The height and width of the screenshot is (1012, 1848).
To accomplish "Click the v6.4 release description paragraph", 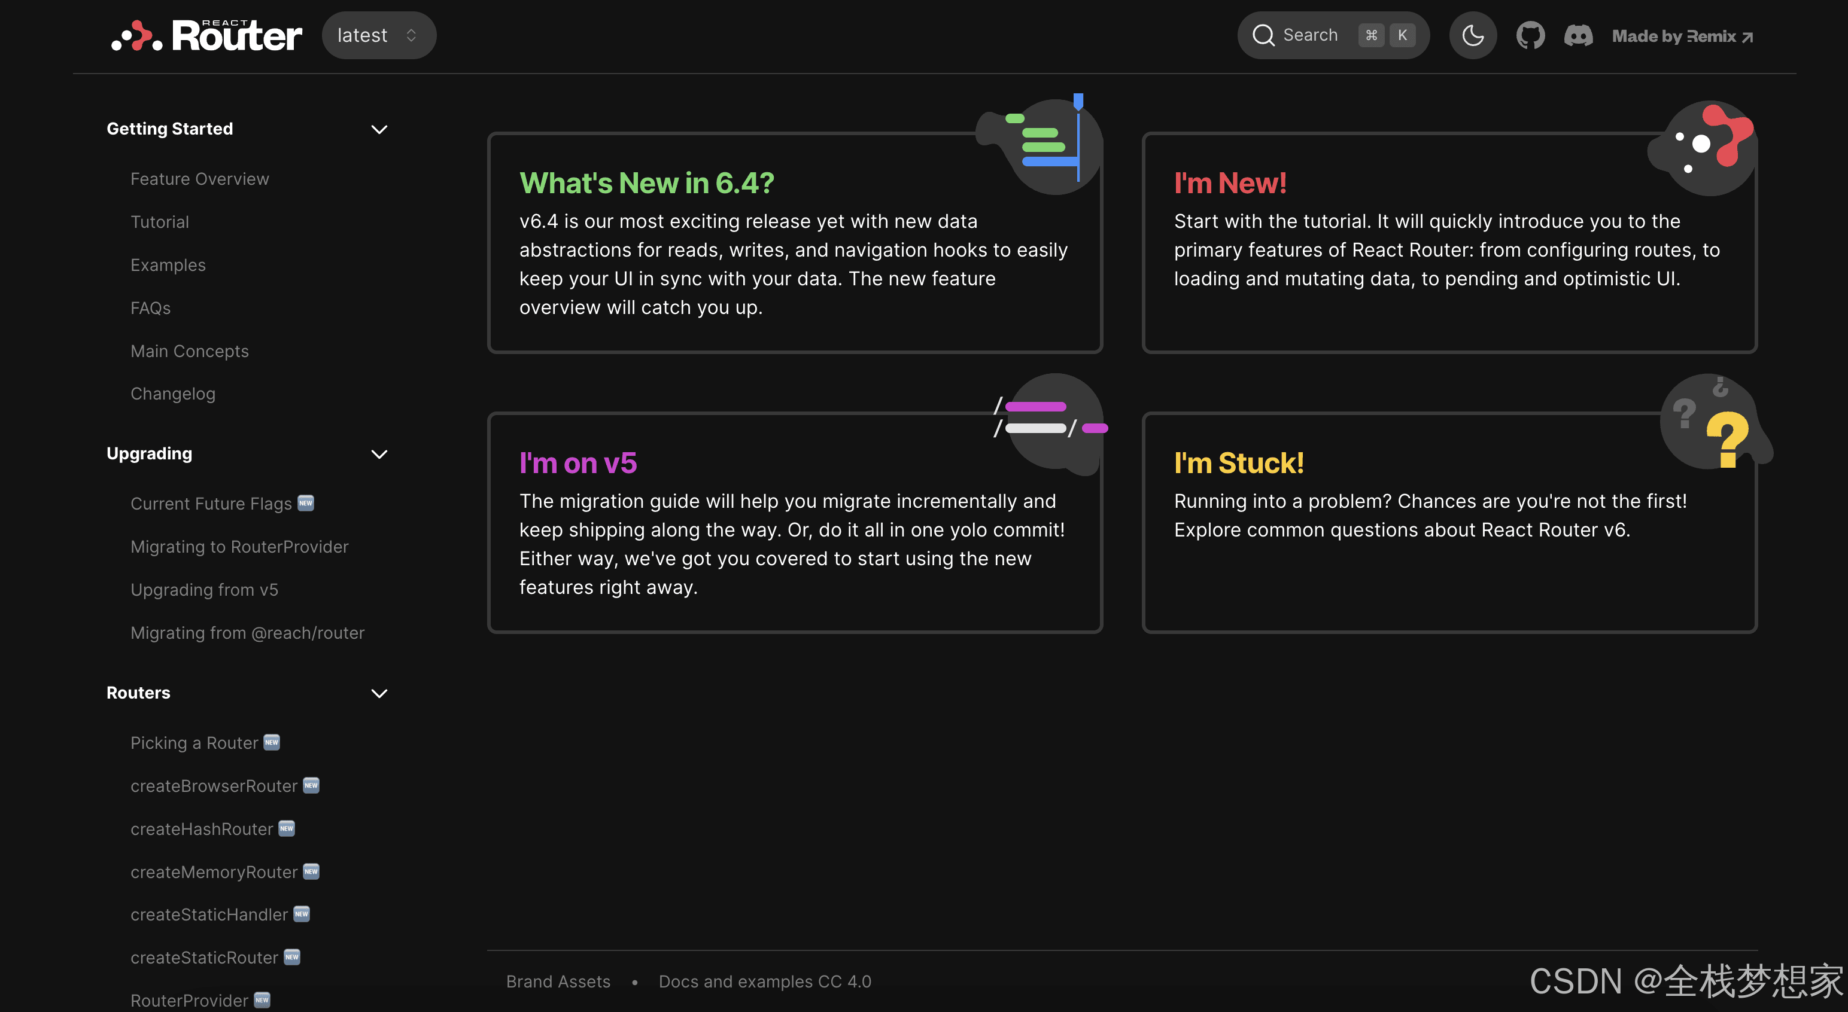I will [x=794, y=264].
